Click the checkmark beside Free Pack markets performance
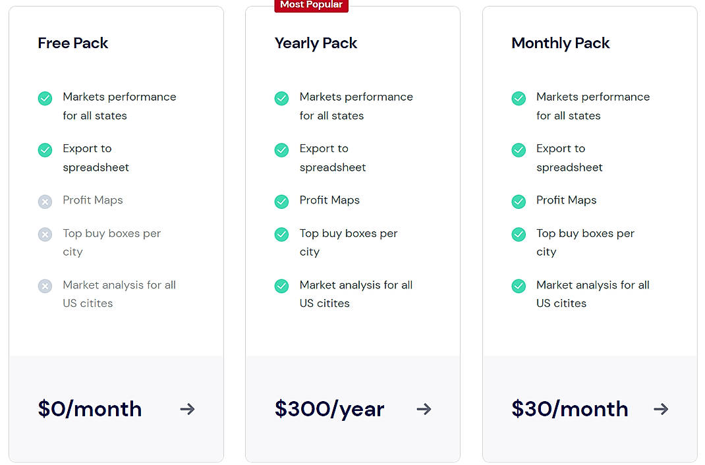 (x=45, y=97)
